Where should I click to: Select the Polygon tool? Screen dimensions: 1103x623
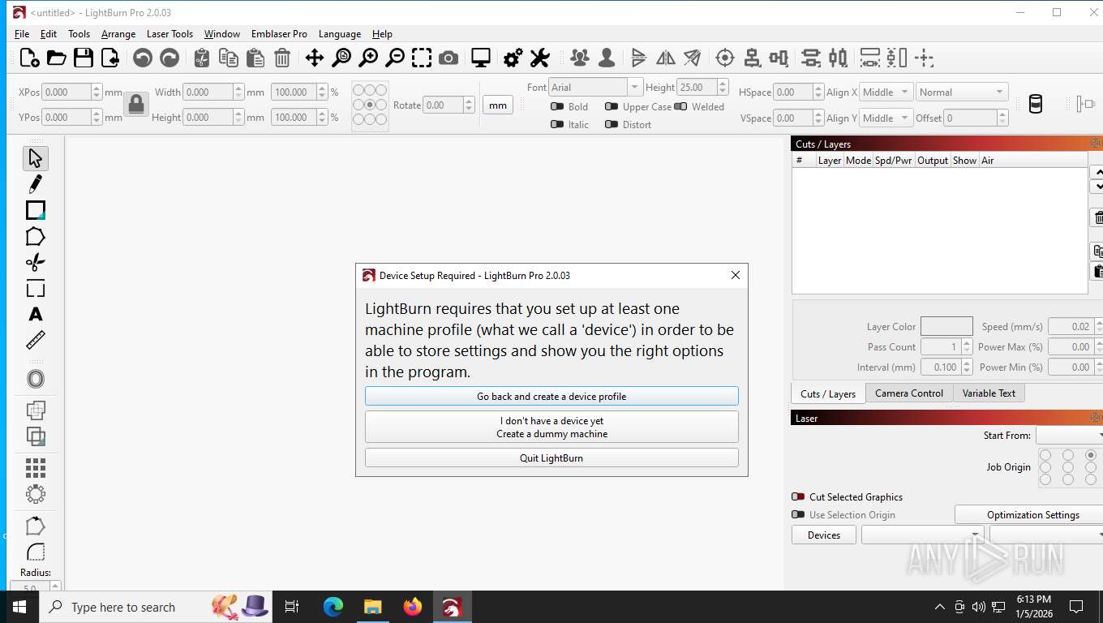click(35, 236)
